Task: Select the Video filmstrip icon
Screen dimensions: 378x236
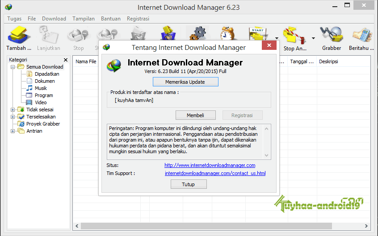Action: (x=29, y=102)
